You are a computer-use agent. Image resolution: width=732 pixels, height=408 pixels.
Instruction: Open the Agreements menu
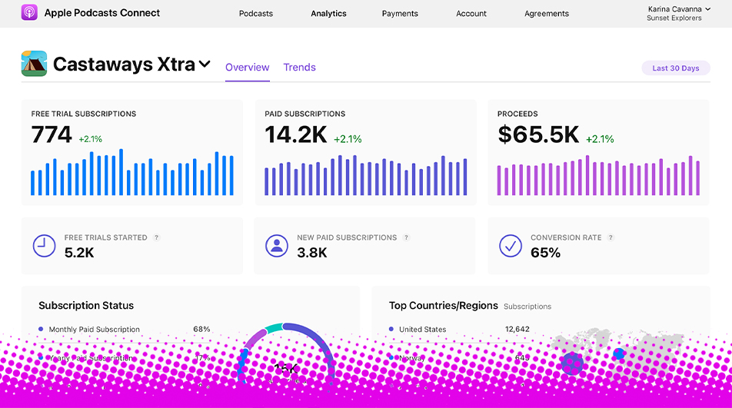546,14
